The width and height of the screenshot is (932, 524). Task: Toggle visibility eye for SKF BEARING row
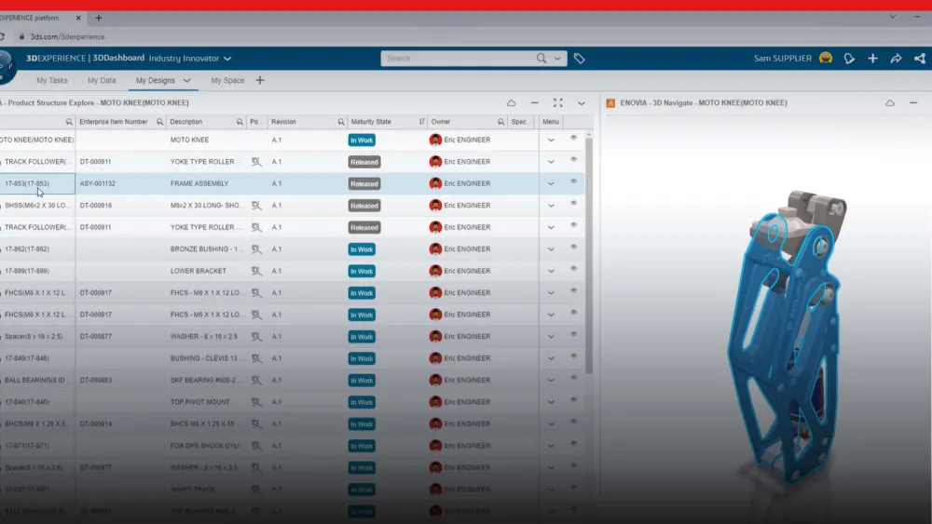tap(573, 378)
